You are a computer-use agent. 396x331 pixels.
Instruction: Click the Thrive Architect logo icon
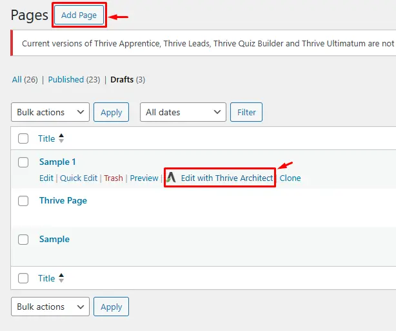pyautogui.click(x=171, y=178)
